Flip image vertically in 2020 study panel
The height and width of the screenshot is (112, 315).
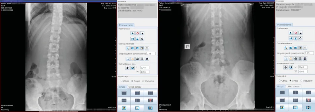click(296, 38)
